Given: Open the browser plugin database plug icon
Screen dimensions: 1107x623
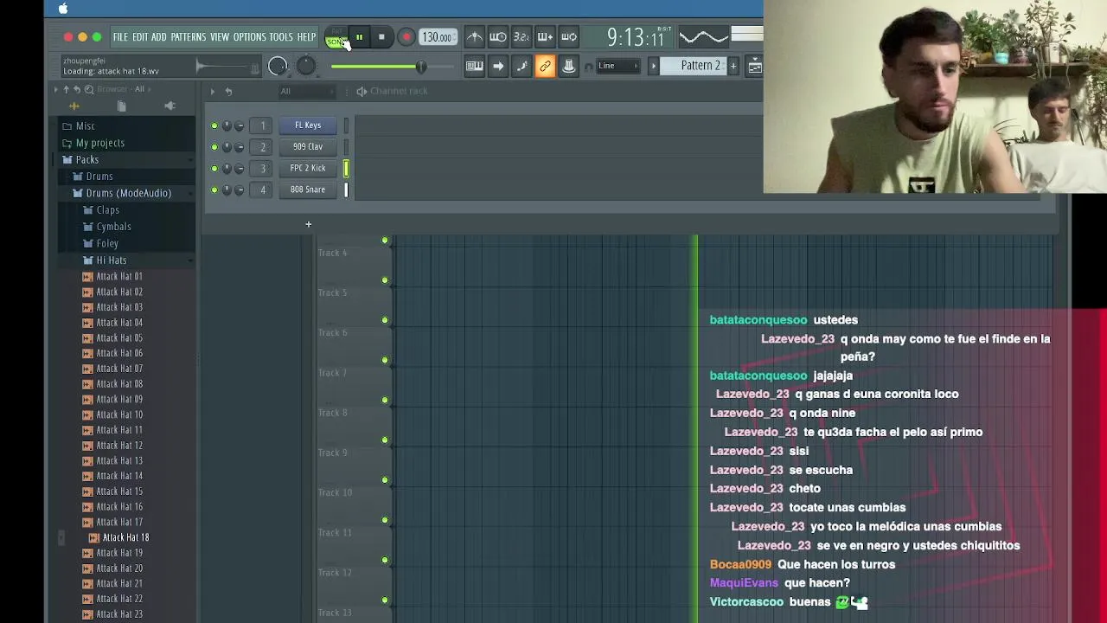Looking at the screenshot, I should [x=170, y=106].
